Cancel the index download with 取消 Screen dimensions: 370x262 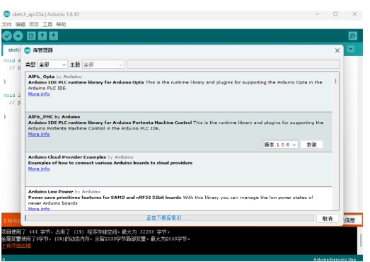tap(328, 219)
